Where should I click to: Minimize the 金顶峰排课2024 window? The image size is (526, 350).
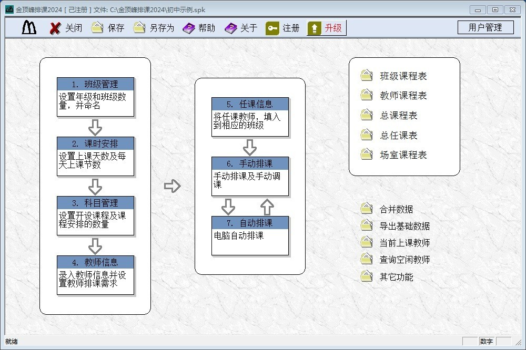click(478, 9)
